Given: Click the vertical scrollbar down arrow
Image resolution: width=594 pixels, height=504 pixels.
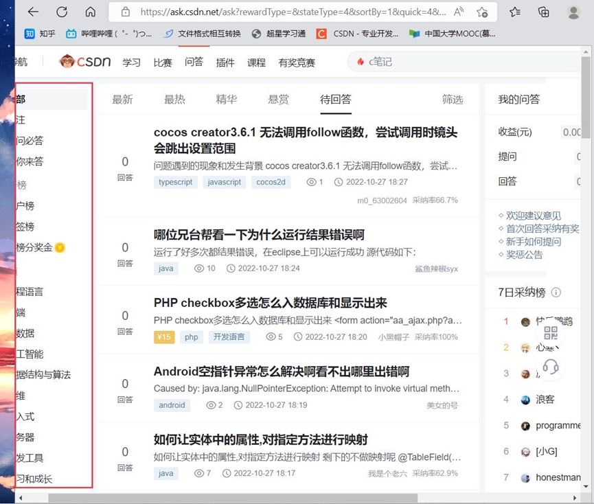Looking at the screenshot, I should 586,487.
